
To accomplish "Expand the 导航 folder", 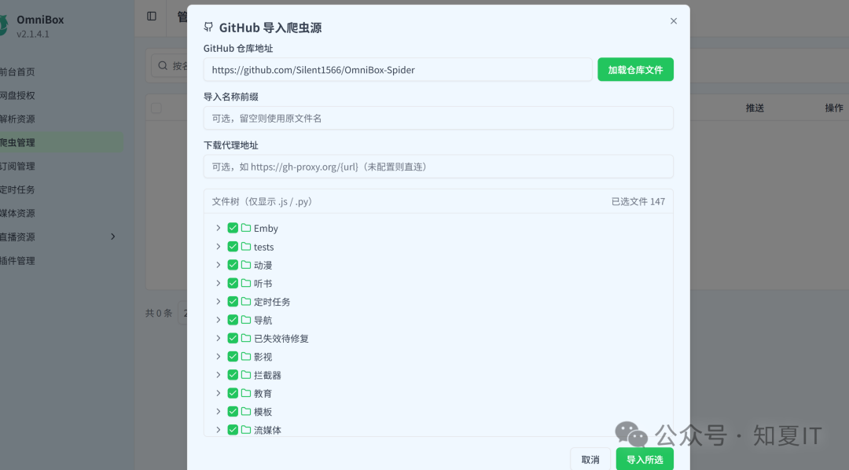I will (219, 320).
